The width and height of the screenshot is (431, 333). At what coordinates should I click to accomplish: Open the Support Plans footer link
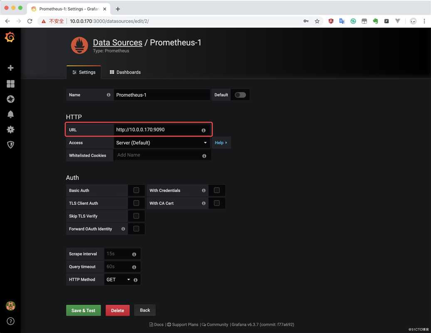click(182, 325)
